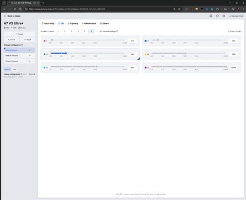
Task: Focus the DPI value field of level 4
Action: 234,54
